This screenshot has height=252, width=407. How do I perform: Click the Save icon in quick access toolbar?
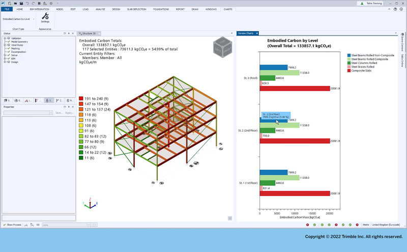21,4
